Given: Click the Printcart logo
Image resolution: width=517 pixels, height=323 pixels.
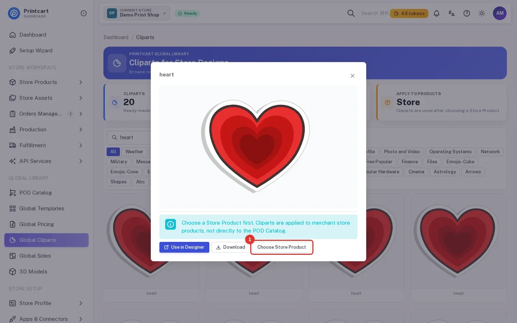Looking at the screenshot, I should tap(14, 13).
